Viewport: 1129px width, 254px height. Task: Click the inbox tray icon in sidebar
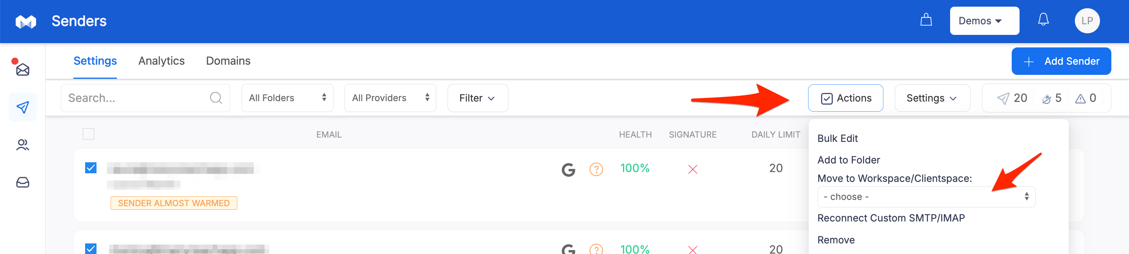click(x=23, y=182)
